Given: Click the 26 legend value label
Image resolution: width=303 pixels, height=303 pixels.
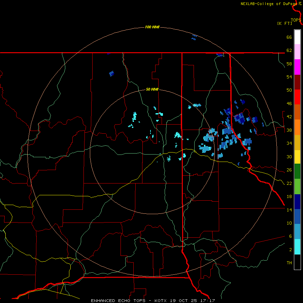Looking at the screenshot, I should tap(289, 170).
